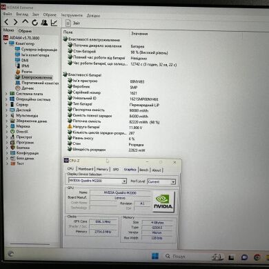Open the Звіт menu in the menu bar
The image size is (269, 269).
[35, 14]
